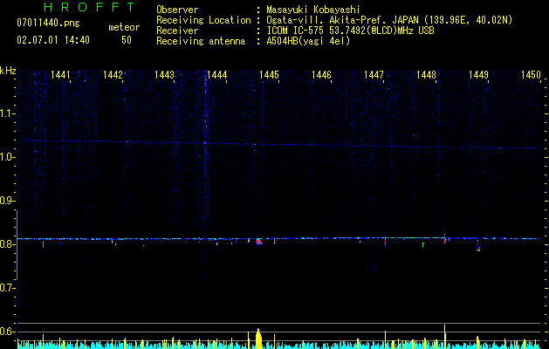The width and height of the screenshot is (549, 349).
Task: Click the faint blue line near 1.0 kHz
Action: point(278,144)
